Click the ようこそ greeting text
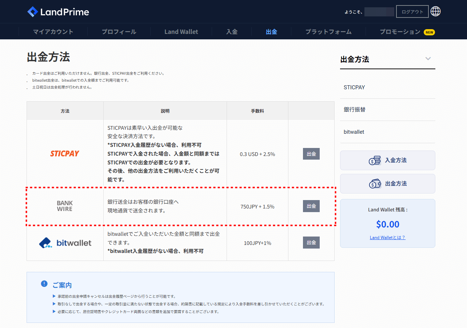The image size is (467, 328). click(x=354, y=12)
